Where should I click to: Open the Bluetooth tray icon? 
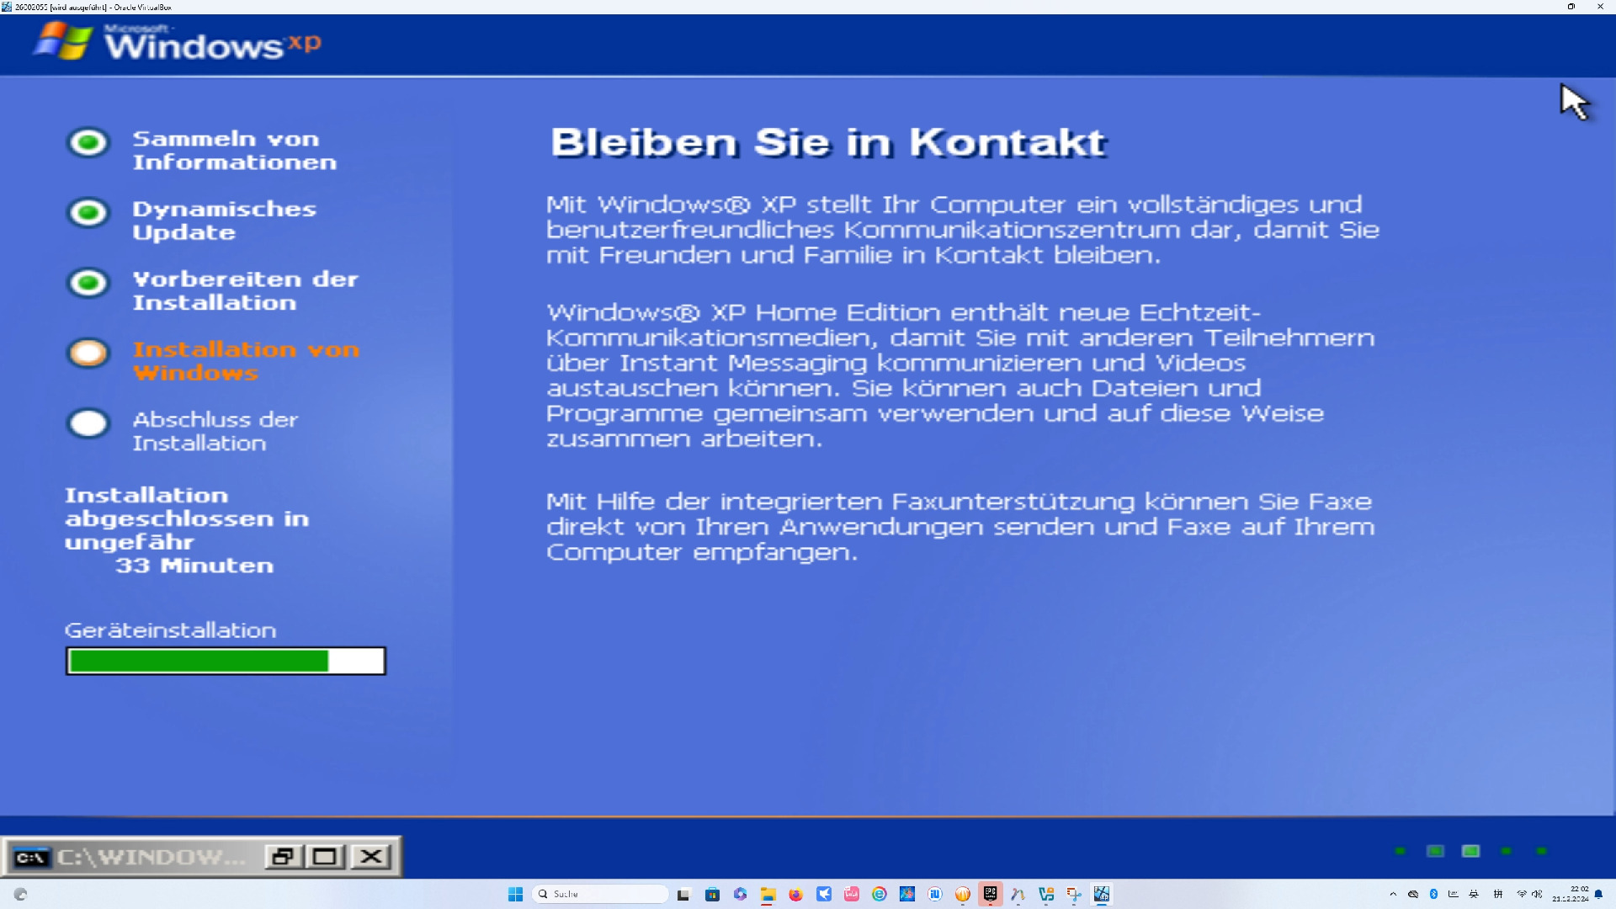[1433, 894]
